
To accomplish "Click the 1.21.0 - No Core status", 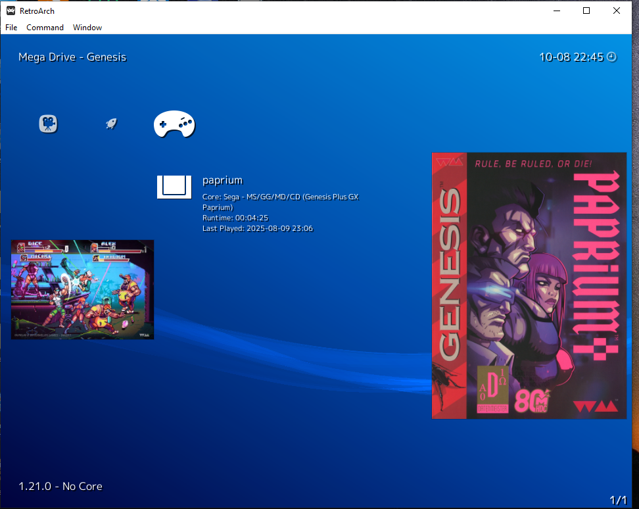I will (x=60, y=486).
